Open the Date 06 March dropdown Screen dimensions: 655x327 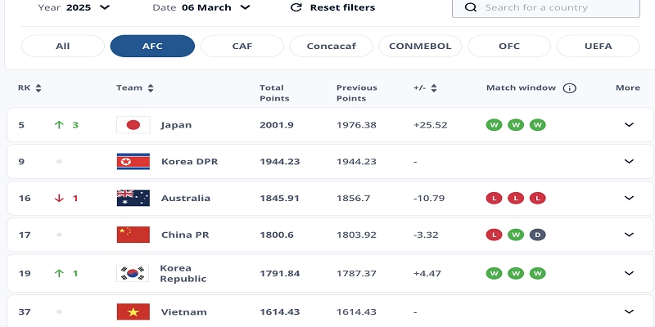[246, 7]
